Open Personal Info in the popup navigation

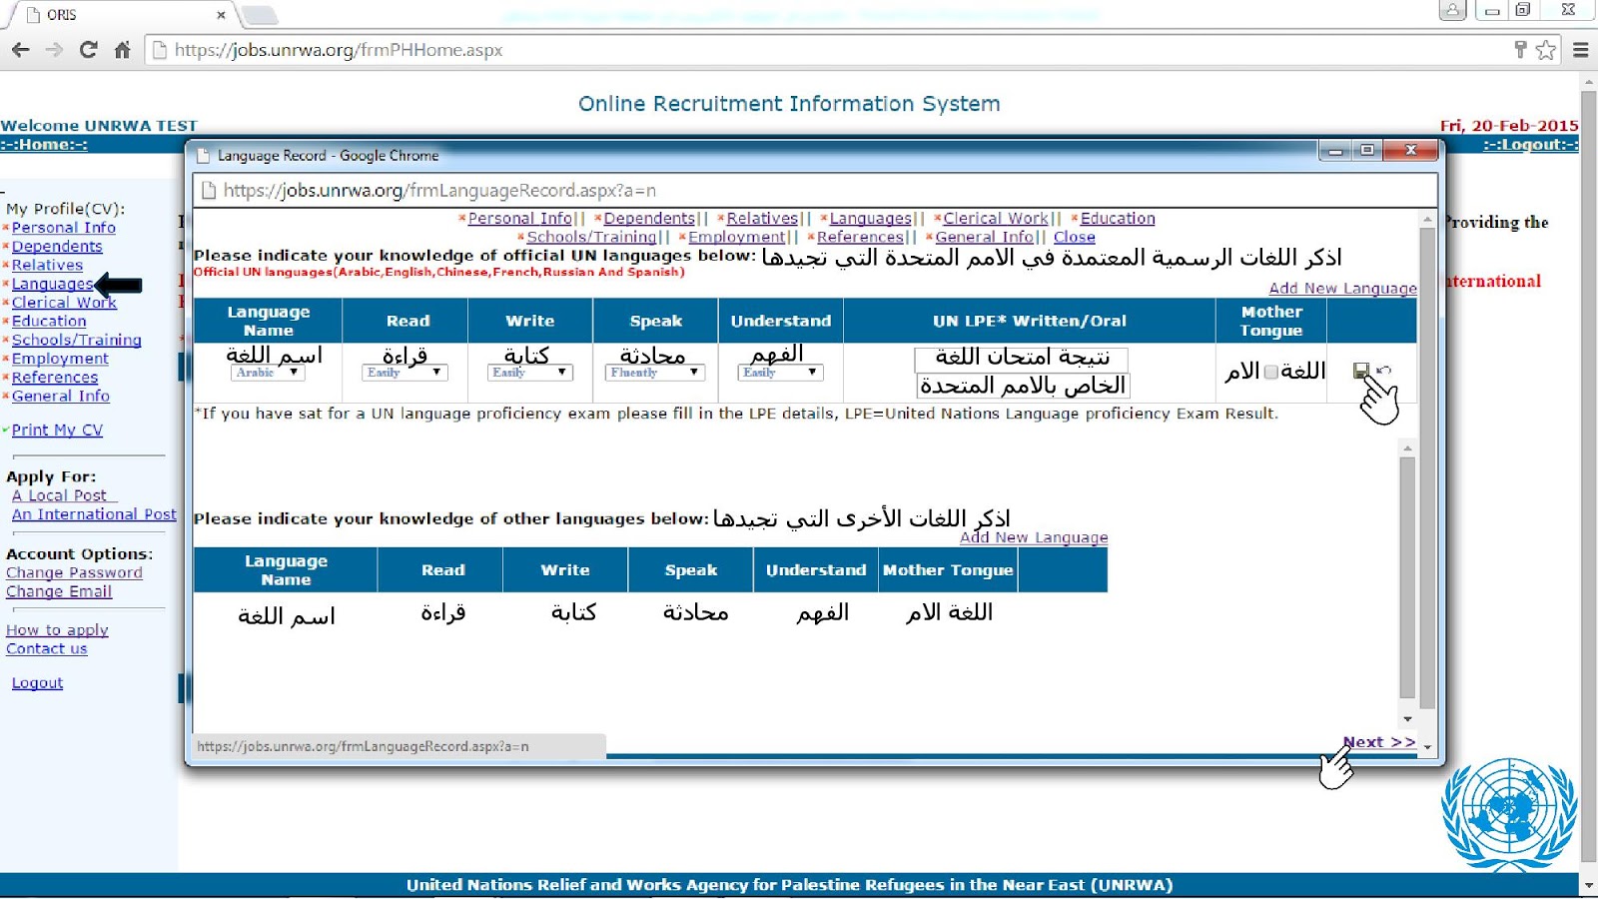pos(519,218)
